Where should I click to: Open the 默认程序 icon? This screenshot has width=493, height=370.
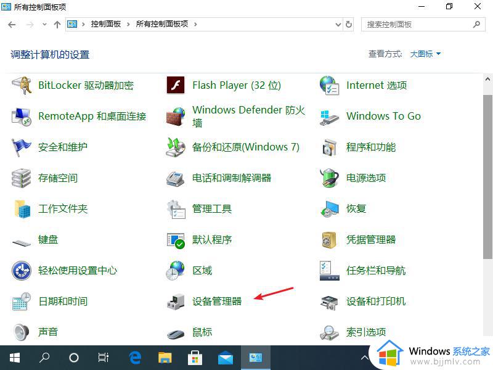[x=176, y=240]
